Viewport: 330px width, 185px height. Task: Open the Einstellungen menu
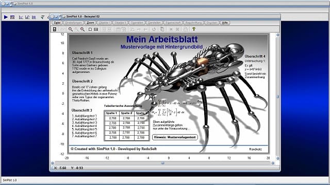(x=73, y=23)
